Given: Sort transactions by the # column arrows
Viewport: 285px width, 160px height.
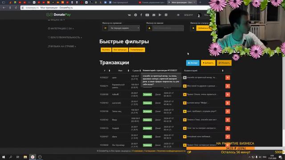Looking at the screenshot, I should [x=110, y=71].
